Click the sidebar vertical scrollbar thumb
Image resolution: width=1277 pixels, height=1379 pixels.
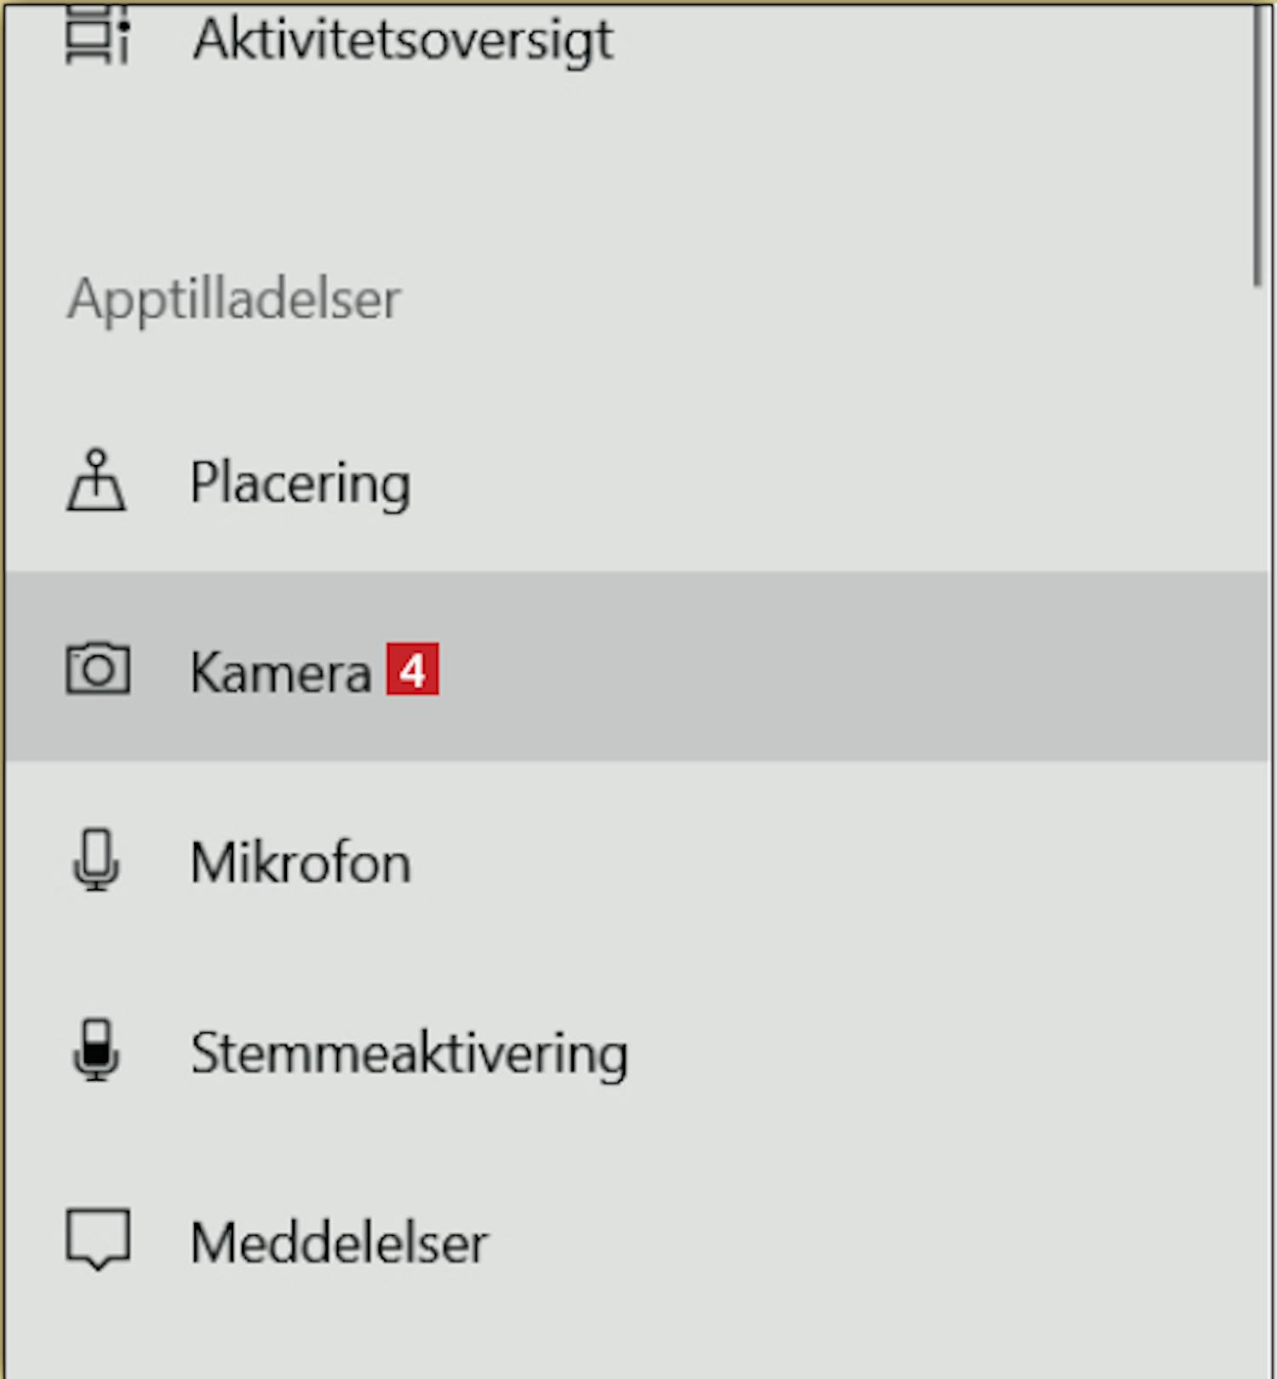click(1259, 147)
